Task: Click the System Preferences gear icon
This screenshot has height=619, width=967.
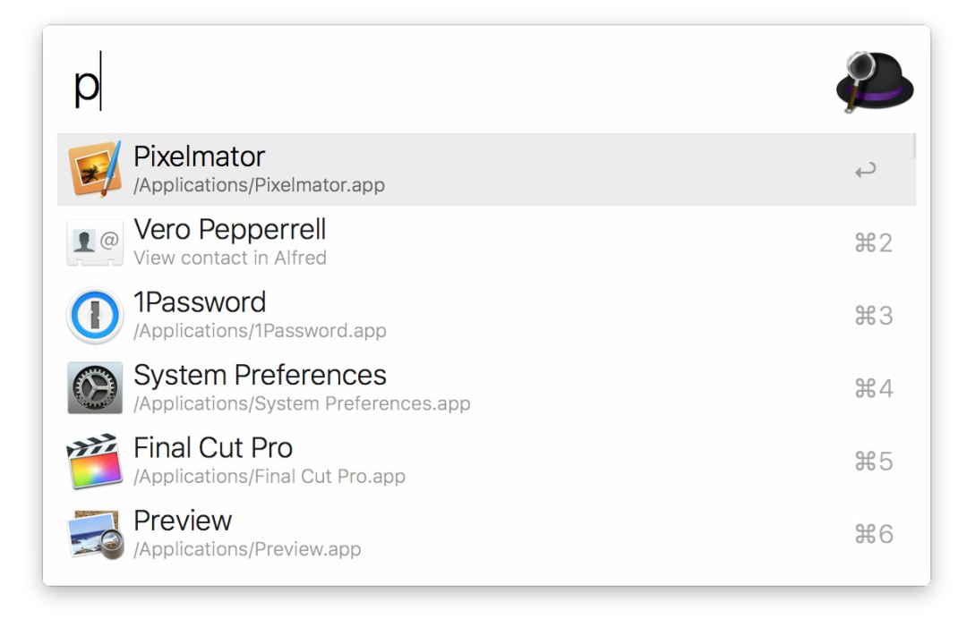Action: click(94, 388)
